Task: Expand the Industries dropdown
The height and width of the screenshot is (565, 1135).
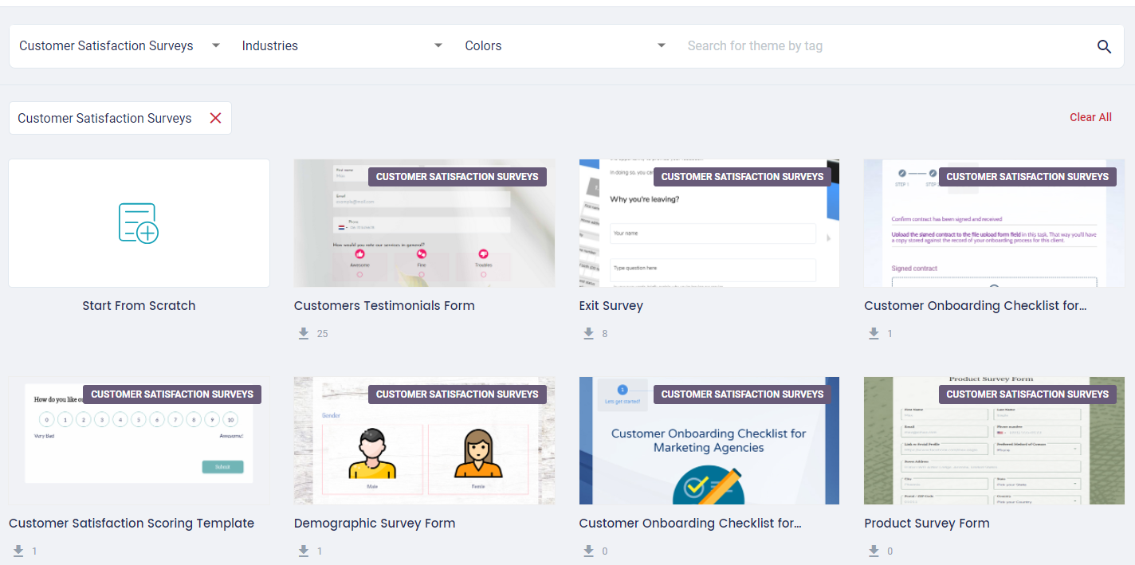Action: 343,46
